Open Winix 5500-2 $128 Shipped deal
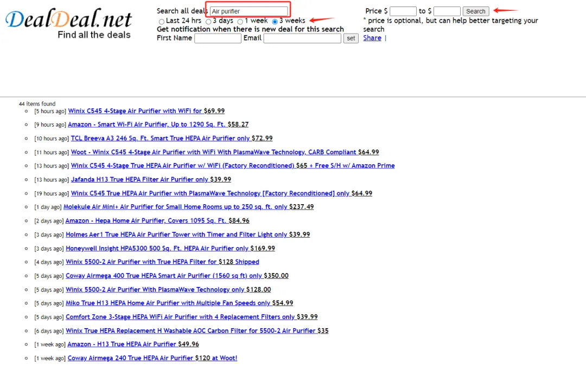 pos(162,262)
